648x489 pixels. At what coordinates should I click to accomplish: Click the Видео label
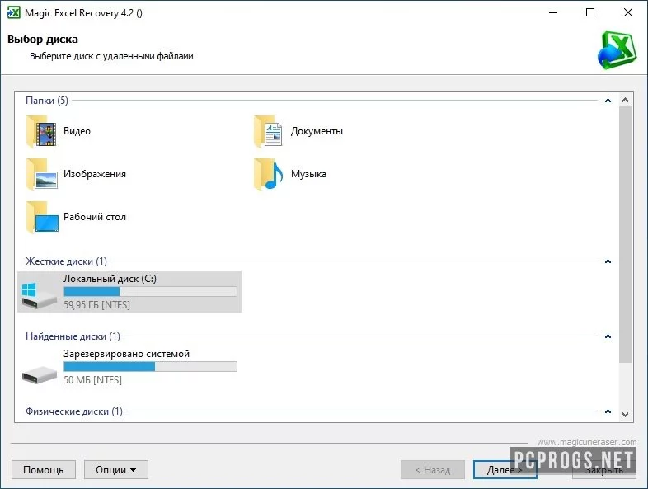point(77,131)
